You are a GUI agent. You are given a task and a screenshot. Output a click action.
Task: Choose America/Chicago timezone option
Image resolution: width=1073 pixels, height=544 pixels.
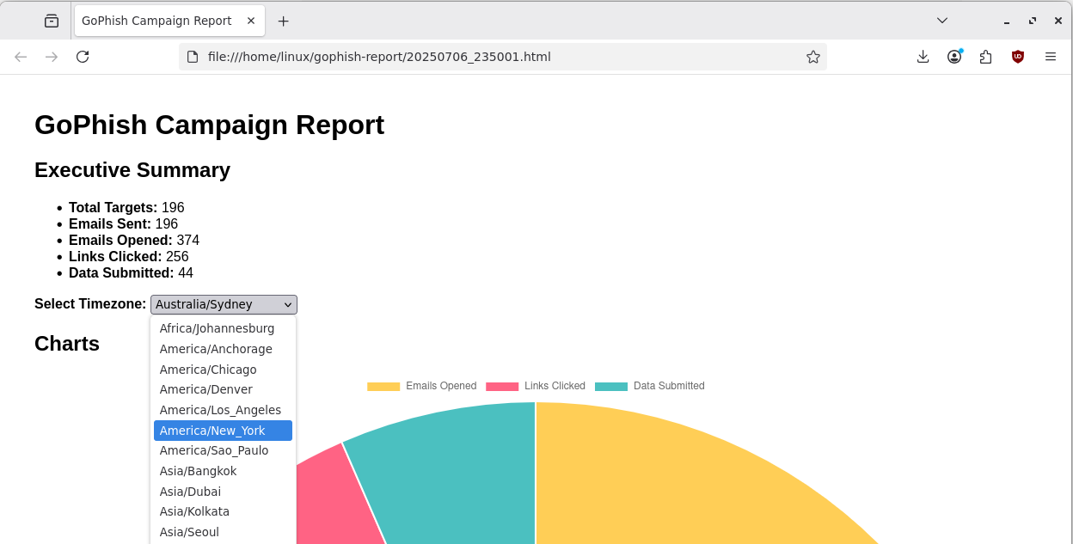tap(223, 370)
